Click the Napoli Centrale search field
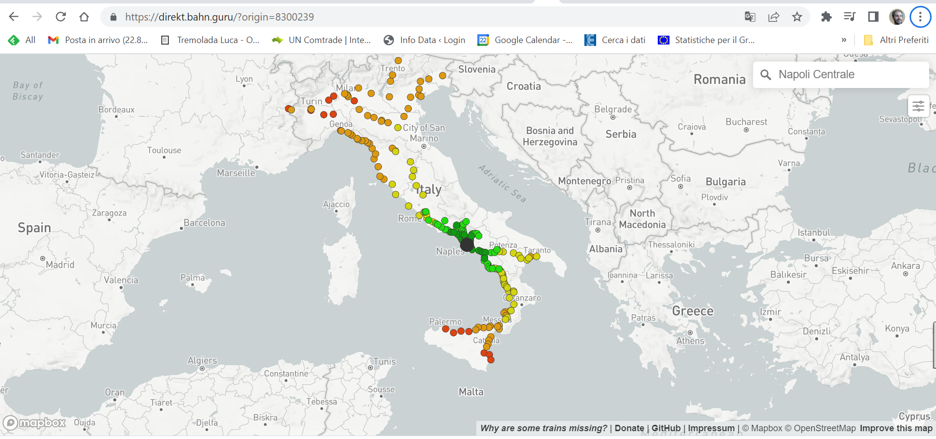Screen dimensions: 936x439 point(841,74)
